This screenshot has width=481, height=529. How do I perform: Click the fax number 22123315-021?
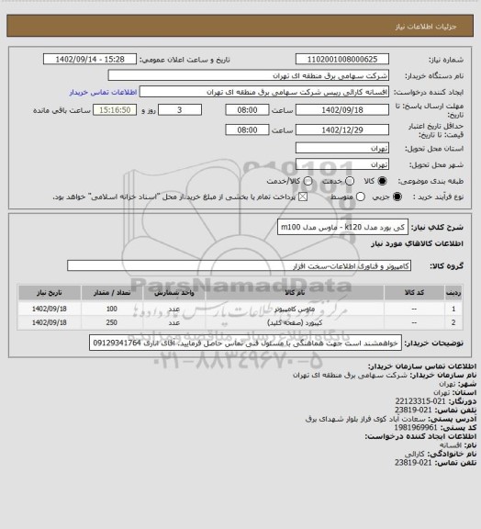[x=420, y=401]
